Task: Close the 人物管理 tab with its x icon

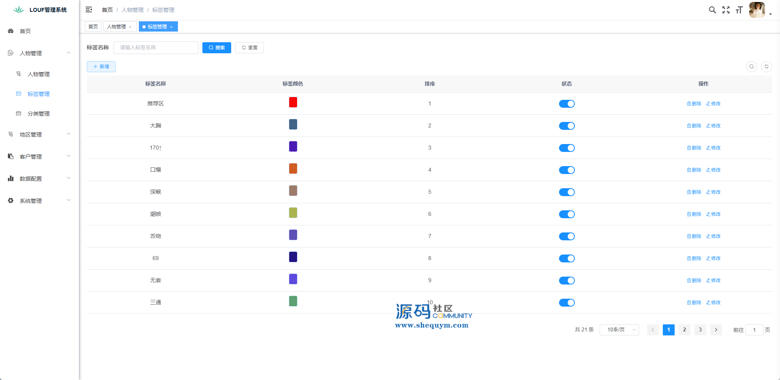Action: pos(130,27)
